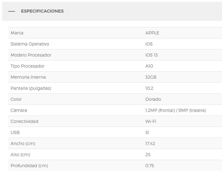Viewport: 222px width, 173px height.
Task: Click the 17.42 width value
Action: coord(150,144)
